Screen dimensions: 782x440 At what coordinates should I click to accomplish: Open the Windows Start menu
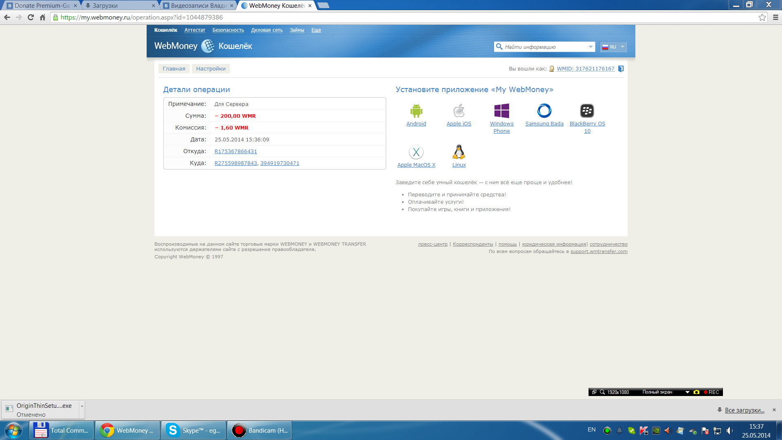tap(13, 430)
